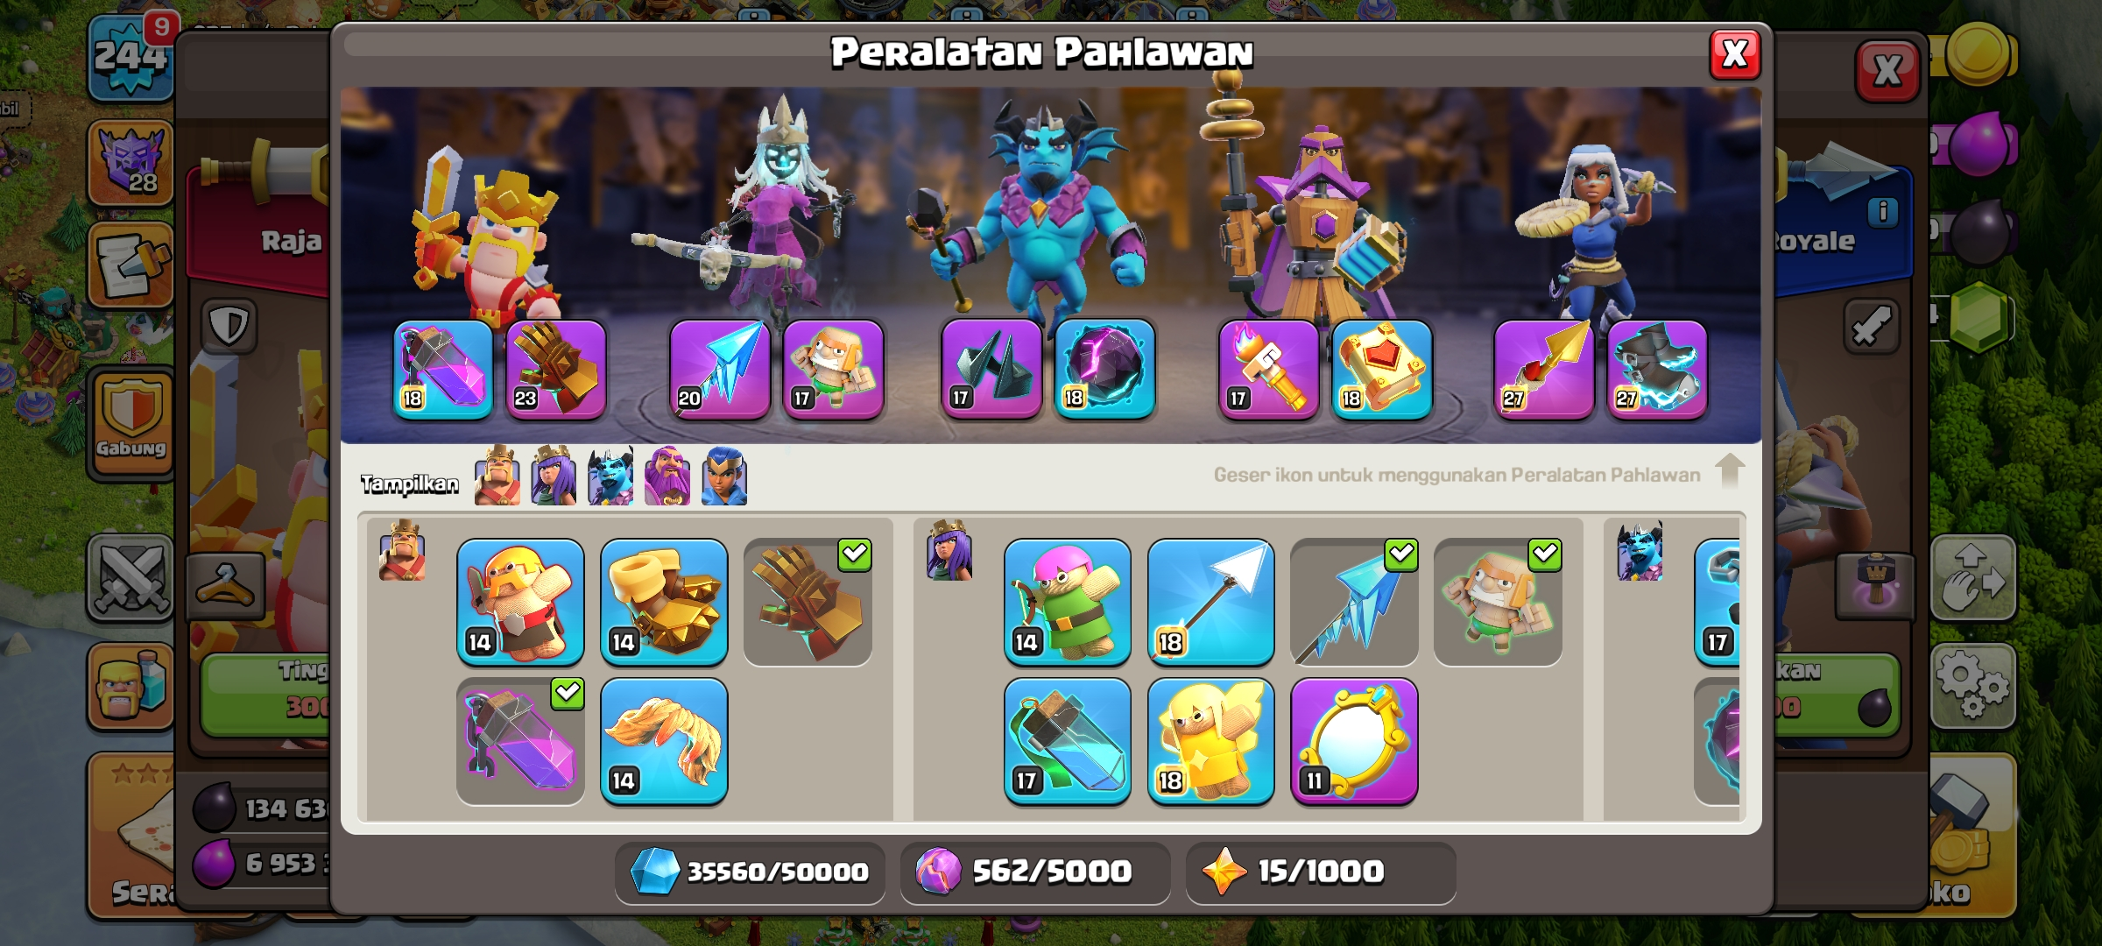2102x946 pixels.
Task: Filter equipment by Grand Warden portrait
Action: point(667,476)
